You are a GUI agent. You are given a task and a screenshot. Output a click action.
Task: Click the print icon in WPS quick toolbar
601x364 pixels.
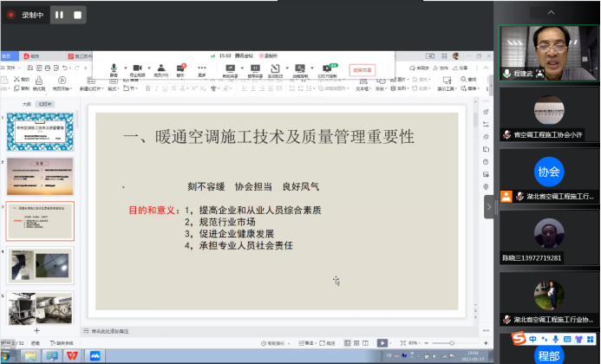coord(48,68)
